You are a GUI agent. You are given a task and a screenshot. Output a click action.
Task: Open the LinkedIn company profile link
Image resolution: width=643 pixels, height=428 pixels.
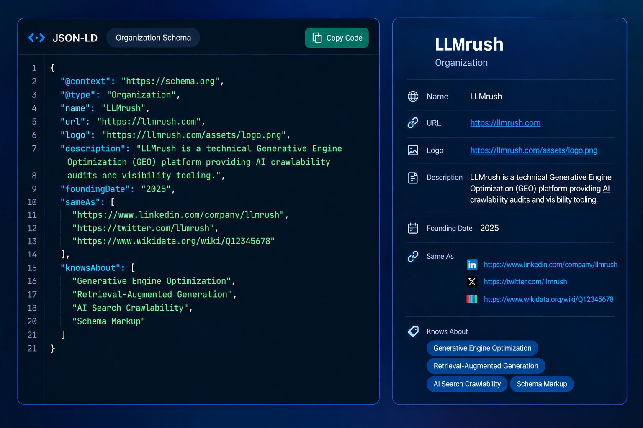click(x=550, y=265)
